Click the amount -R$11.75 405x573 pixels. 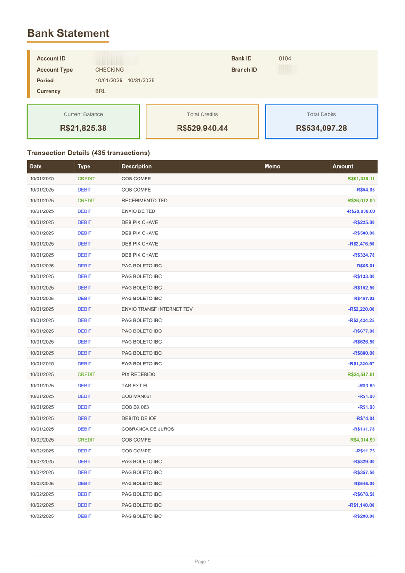point(365,451)
